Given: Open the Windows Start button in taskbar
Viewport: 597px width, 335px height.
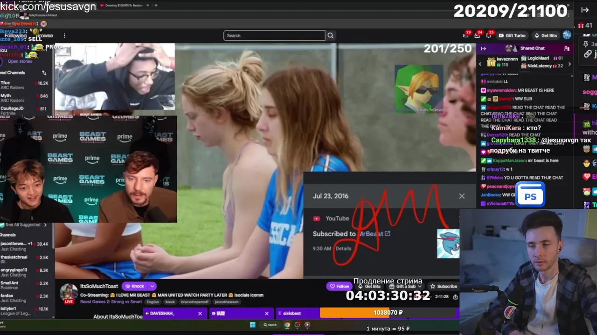Looking at the screenshot, I should [252, 325].
